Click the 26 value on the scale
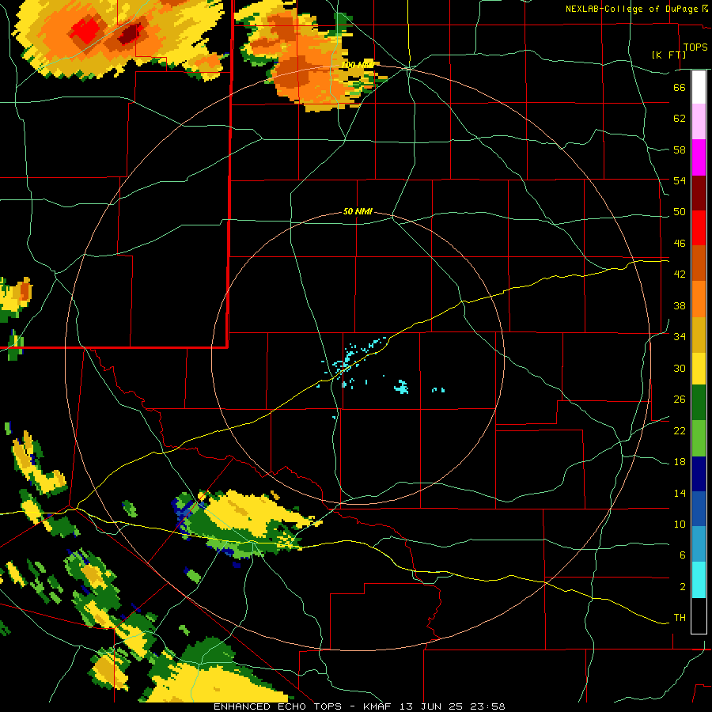This screenshot has height=712, width=712. pyautogui.click(x=680, y=400)
